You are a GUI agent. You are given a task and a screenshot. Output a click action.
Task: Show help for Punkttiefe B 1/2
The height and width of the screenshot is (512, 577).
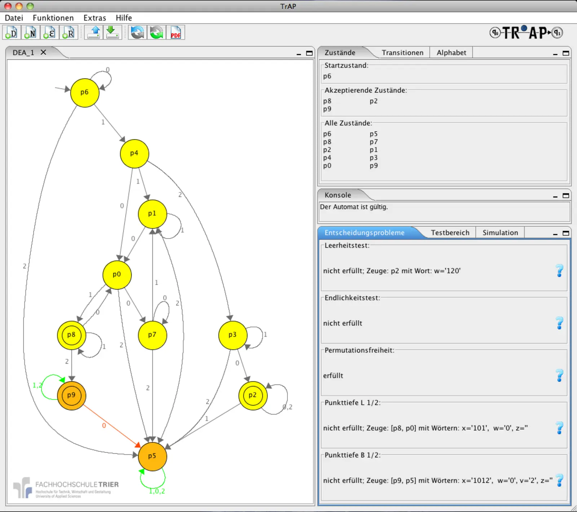pyautogui.click(x=559, y=480)
